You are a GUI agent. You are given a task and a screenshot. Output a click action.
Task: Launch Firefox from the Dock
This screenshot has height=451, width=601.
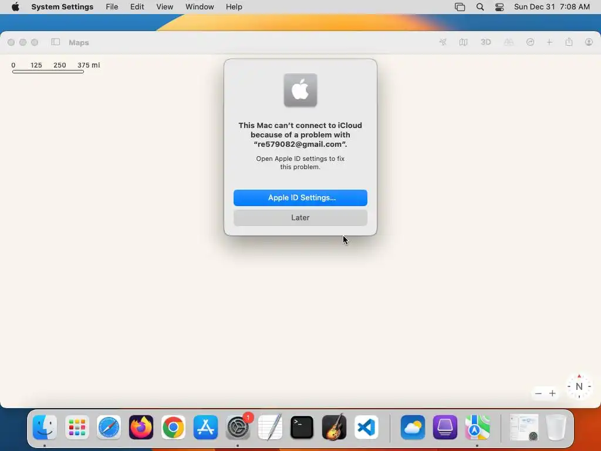(x=141, y=428)
